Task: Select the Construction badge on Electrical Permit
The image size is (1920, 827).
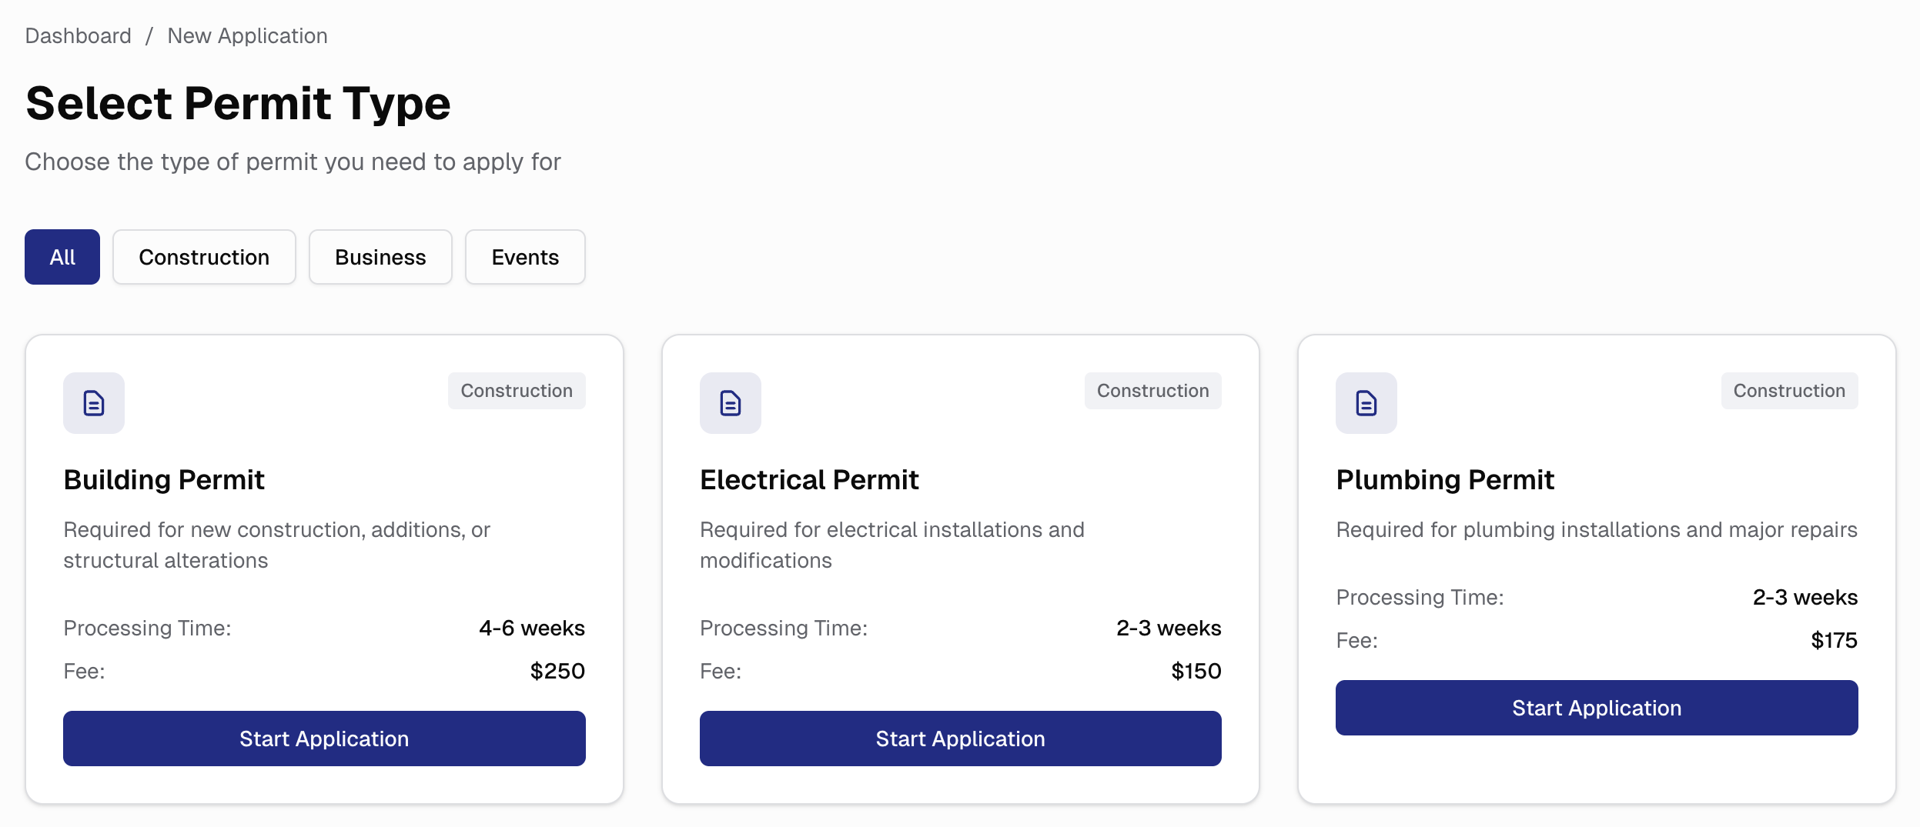Action: (1152, 390)
